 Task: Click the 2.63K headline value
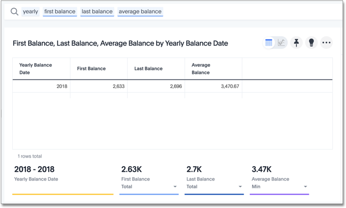pyautogui.click(x=132, y=169)
